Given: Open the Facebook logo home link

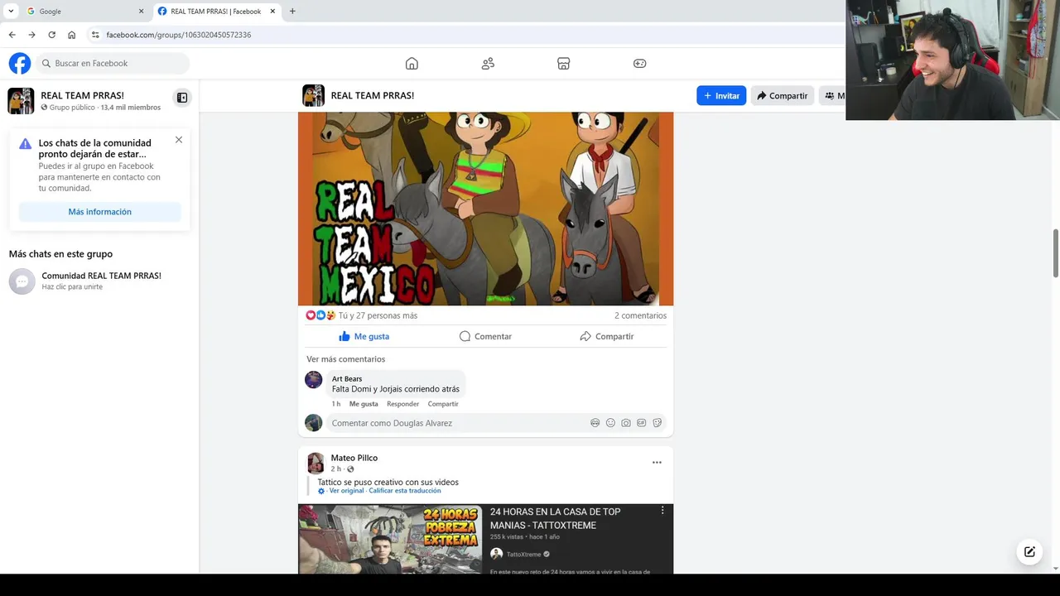Looking at the screenshot, I should [20, 63].
